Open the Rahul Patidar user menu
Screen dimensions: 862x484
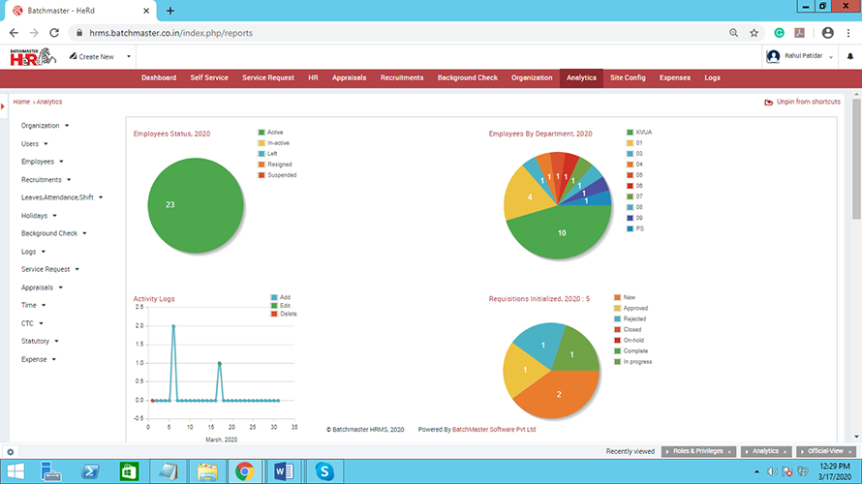coord(799,56)
